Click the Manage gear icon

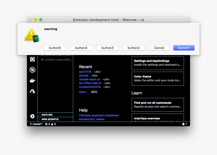click(32, 116)
